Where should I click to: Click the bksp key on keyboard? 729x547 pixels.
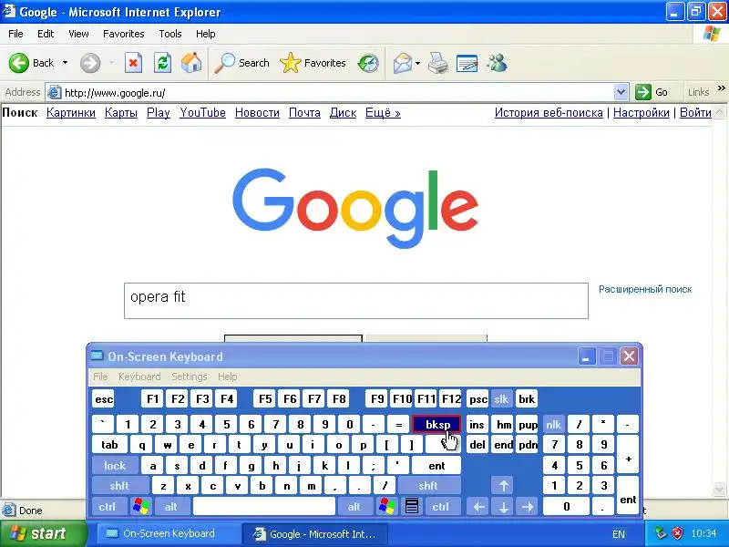point(436,424)
